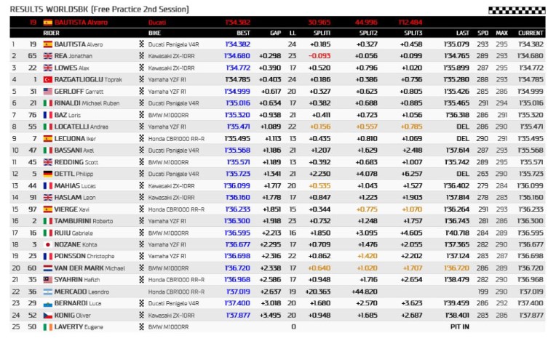Click the MAX column header

pos(501,33)
